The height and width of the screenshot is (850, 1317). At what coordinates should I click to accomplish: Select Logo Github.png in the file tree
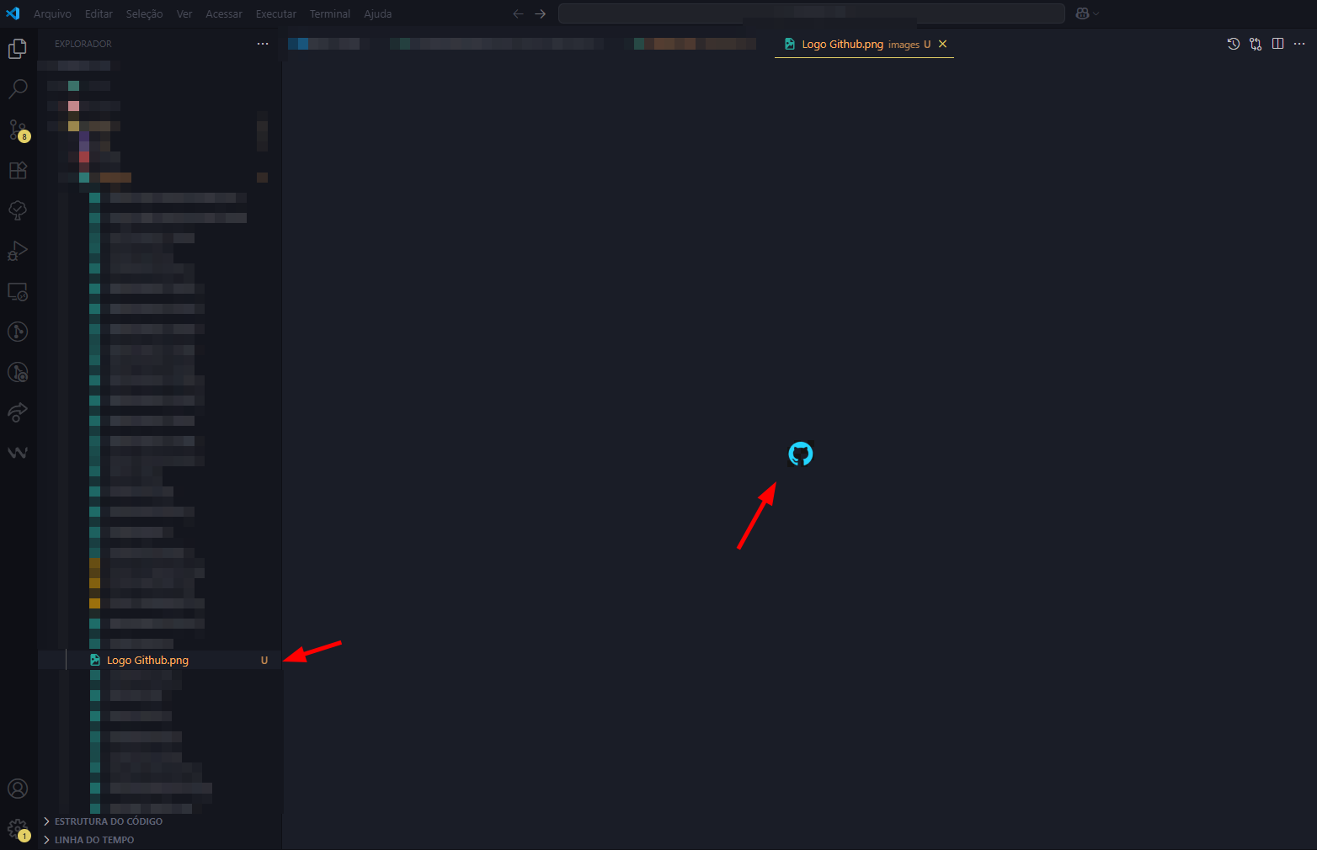(x=160, y=660)
